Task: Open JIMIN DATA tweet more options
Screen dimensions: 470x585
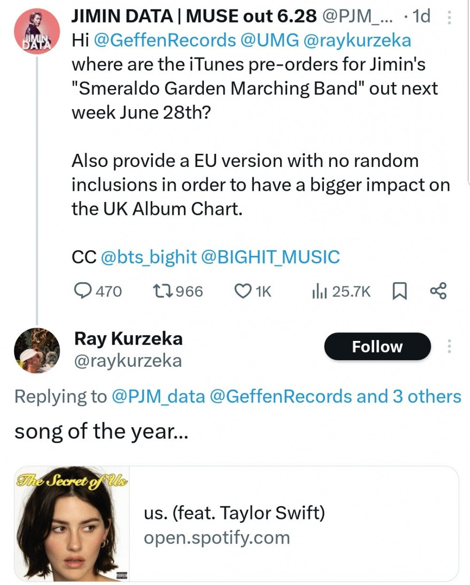Action: pos(449,17)
